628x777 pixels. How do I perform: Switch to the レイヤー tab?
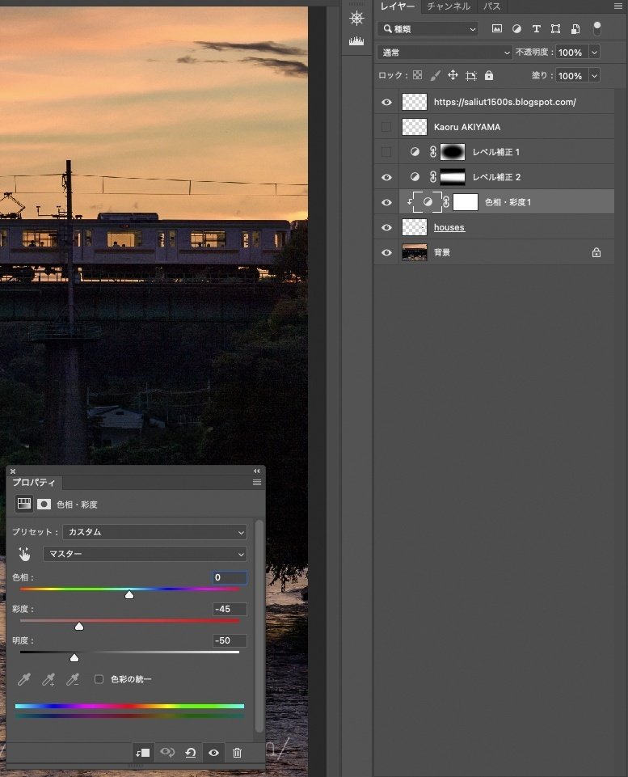coord(398,6)
